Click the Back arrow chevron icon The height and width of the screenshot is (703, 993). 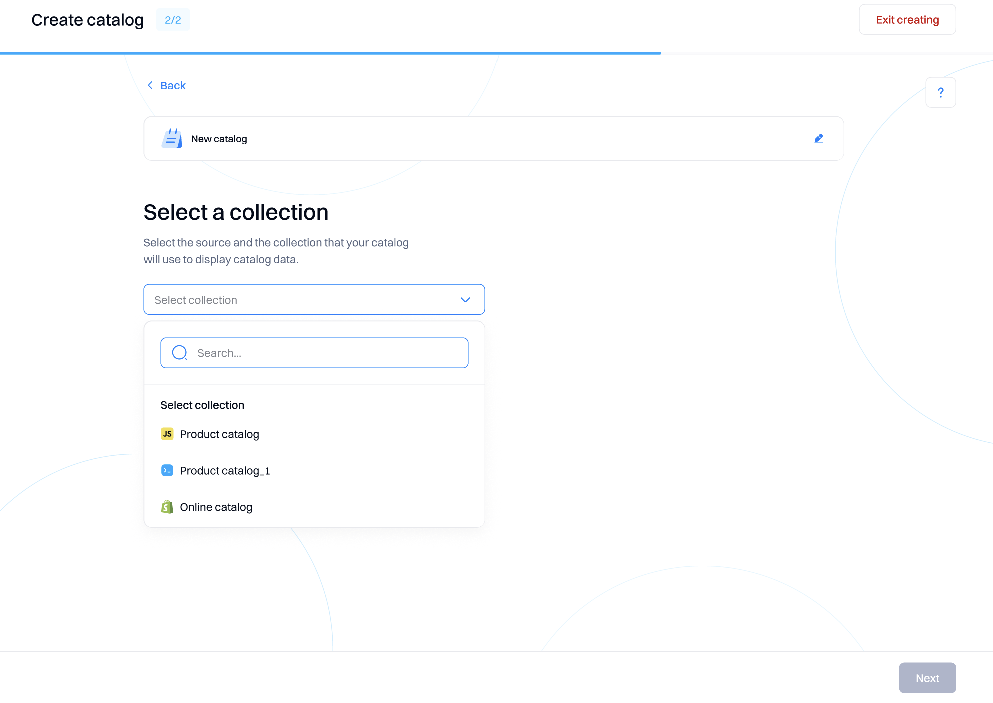[150, 85]
